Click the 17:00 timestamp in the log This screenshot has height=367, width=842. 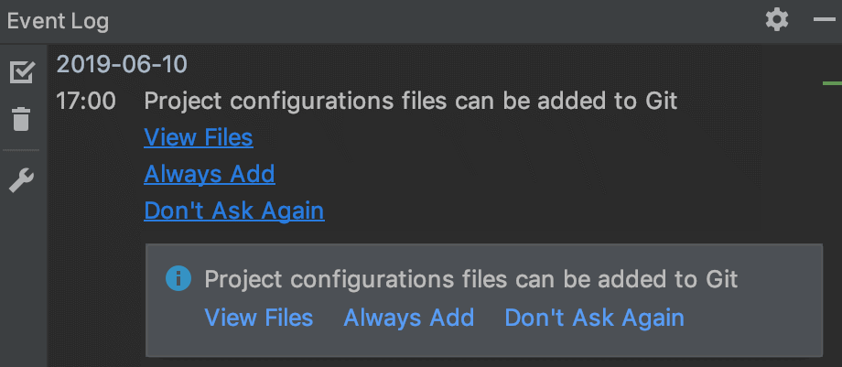click(86, 101)
